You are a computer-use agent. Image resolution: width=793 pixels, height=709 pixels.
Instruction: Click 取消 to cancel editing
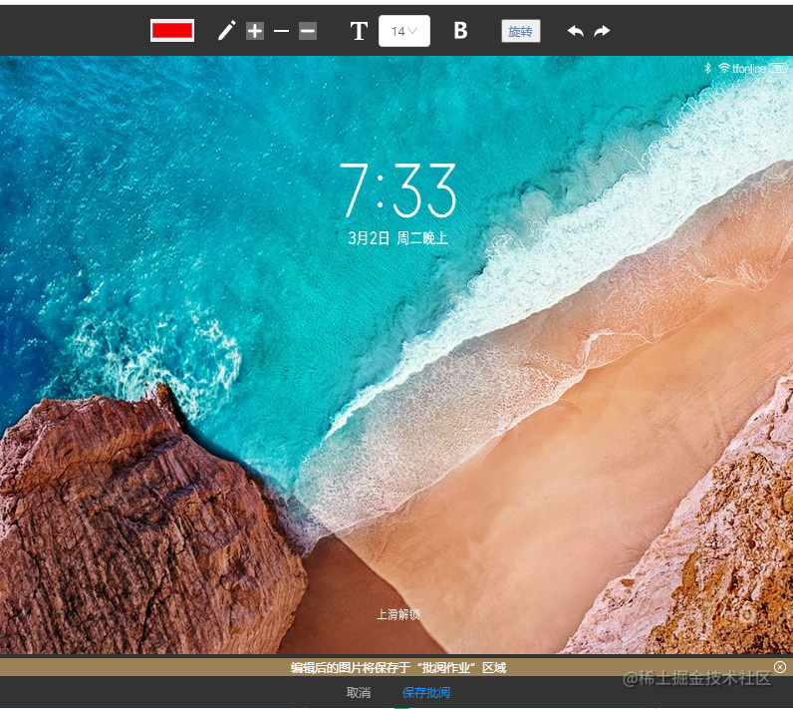pyautogui.click(x=359, y=692)
